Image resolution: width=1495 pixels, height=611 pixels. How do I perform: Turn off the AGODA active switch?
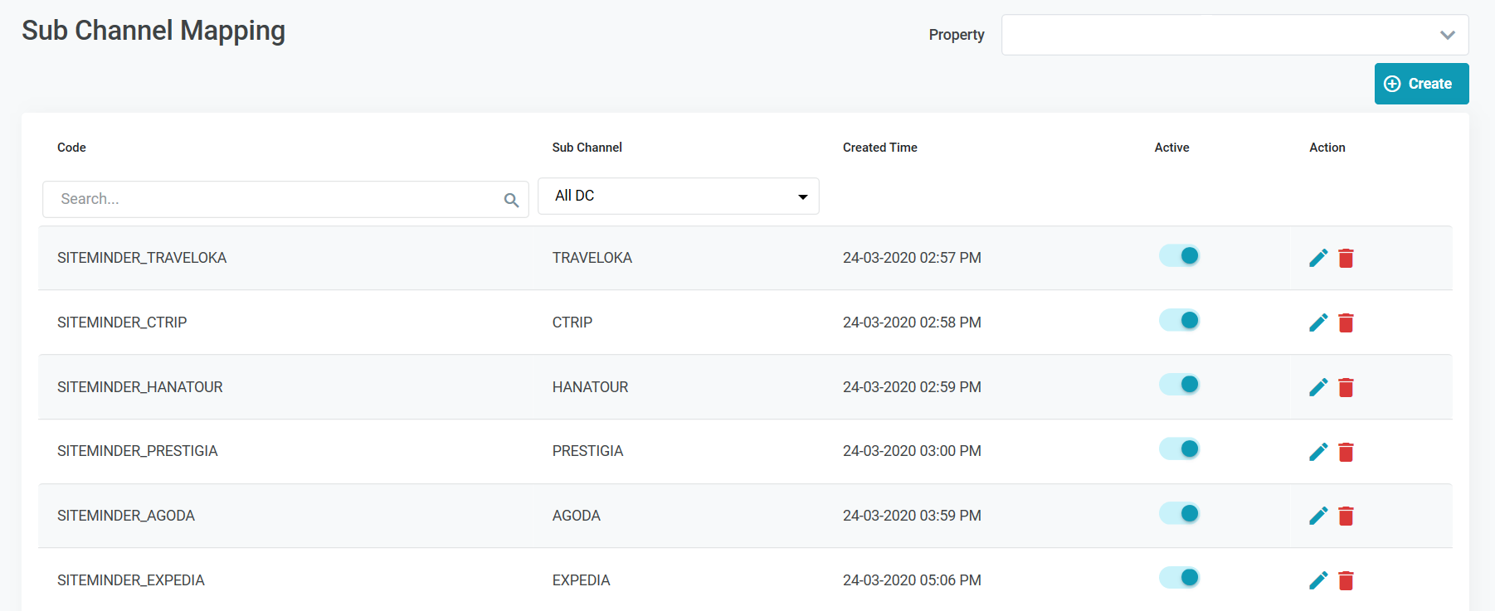pyautogui.click(x=1179, y=514)
